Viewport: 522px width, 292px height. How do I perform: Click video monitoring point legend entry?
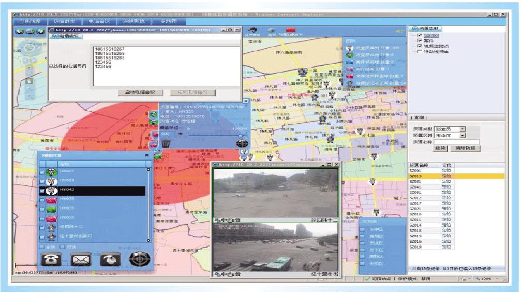point(376,83)
